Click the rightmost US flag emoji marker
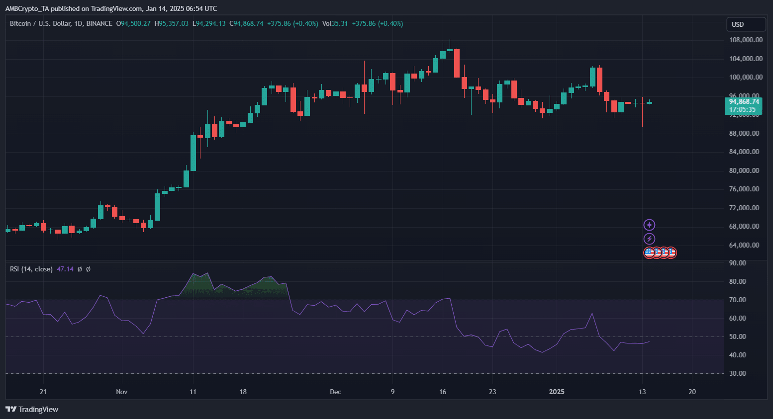 [x=672, y=252]
